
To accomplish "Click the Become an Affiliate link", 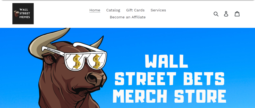I will pos(128,17).
